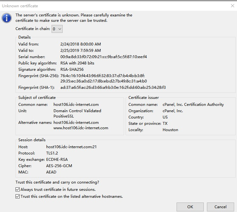Image resolution: width=237 pixels, height=212 pixels.
Task: Click the session host value with port 21
Action: [71, 147]
